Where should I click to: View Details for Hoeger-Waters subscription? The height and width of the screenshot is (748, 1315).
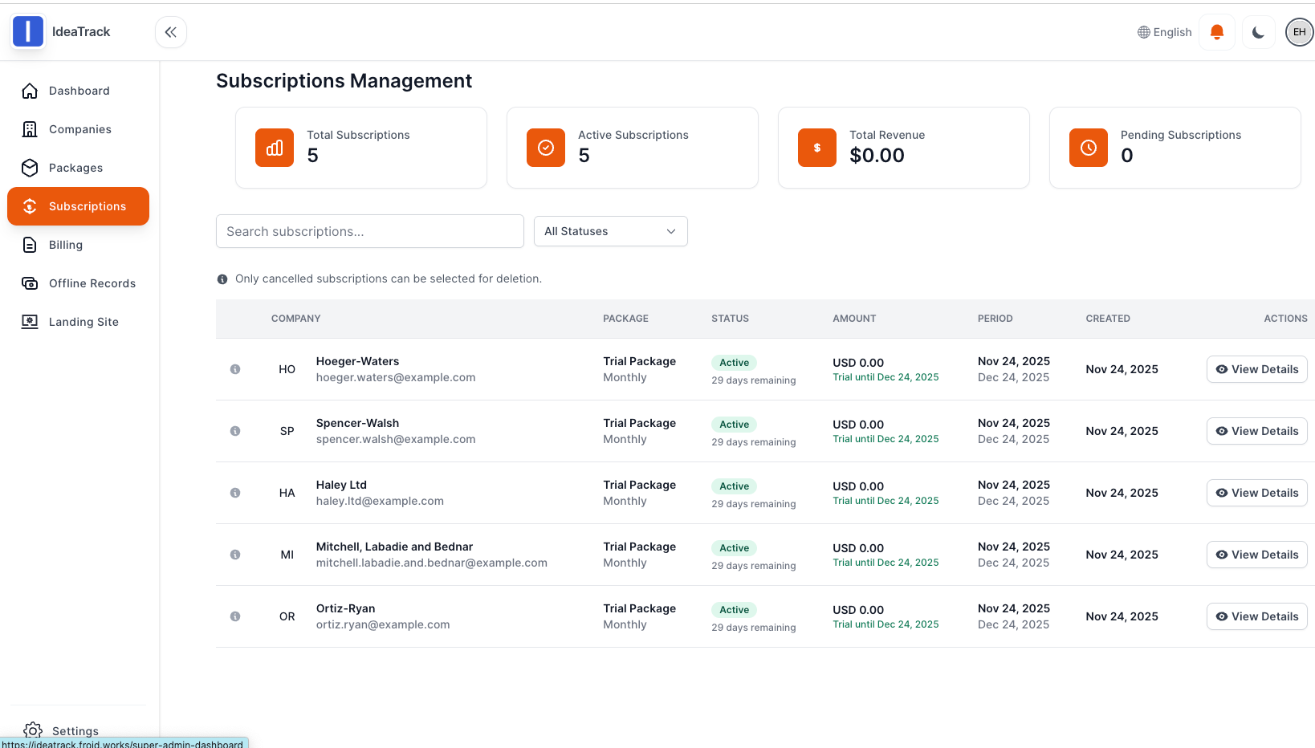(x=1256, y=369)
